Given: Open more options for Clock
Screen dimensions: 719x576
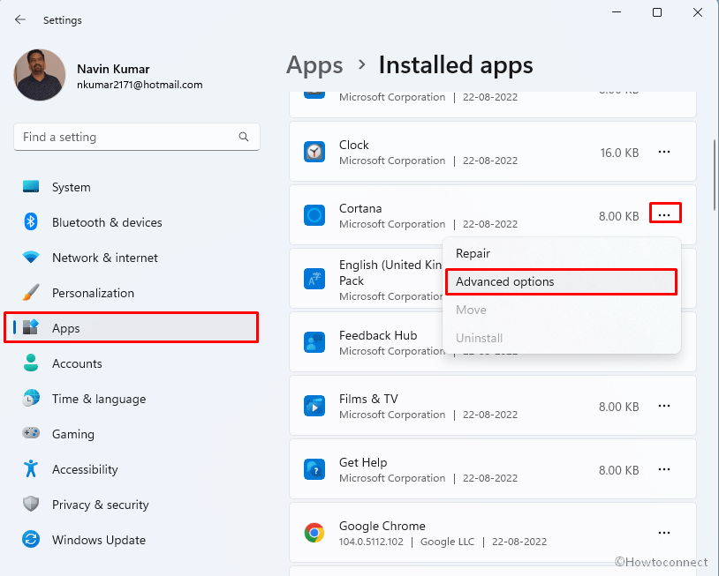Looking at the screenshot, I should pyautogui.click(x=664, y=152).
